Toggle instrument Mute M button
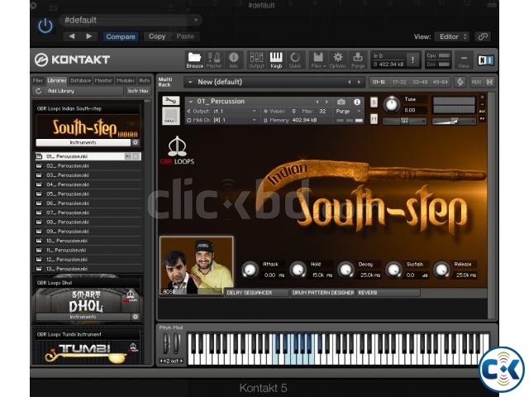529x397 pixels. [374, 119]
